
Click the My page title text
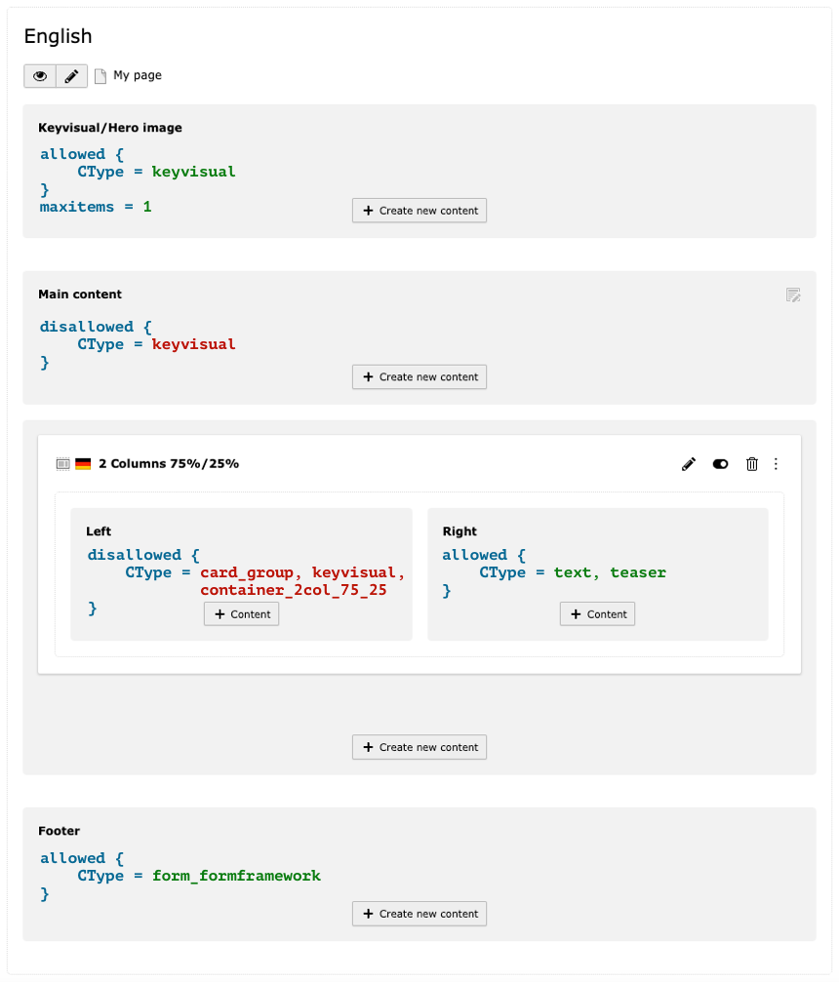138,76
